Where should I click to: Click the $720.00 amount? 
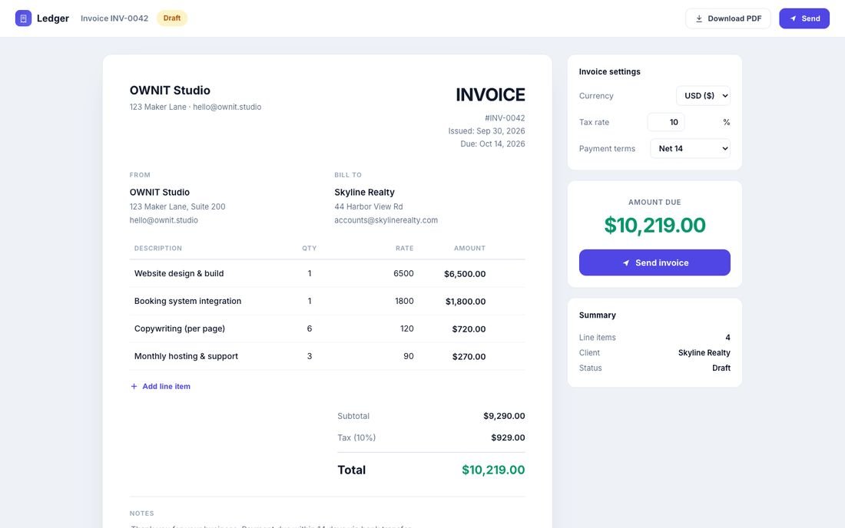(469, 329)
